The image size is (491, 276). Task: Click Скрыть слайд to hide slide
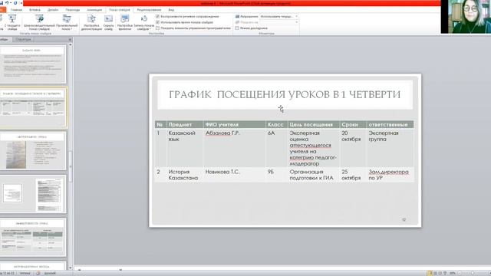click(109, 22)
